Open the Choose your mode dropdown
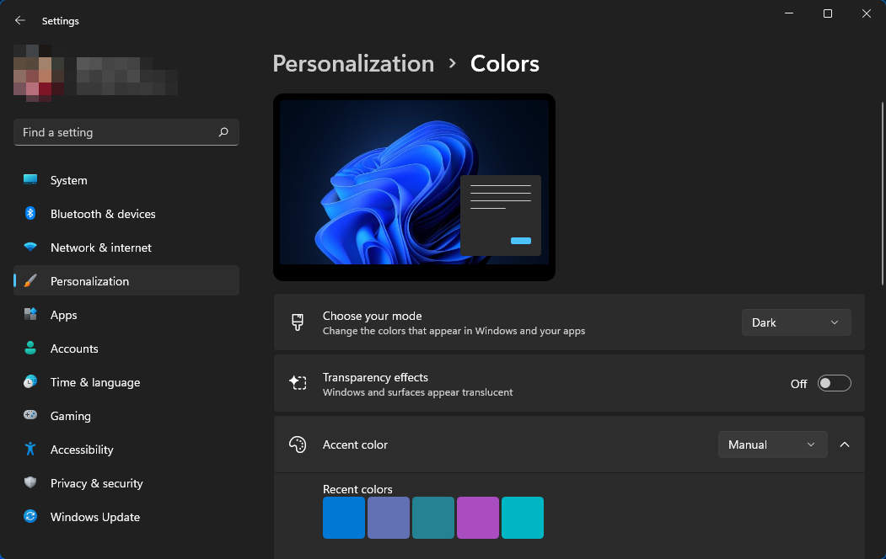886x559 pixels. [x=795, y=322]
